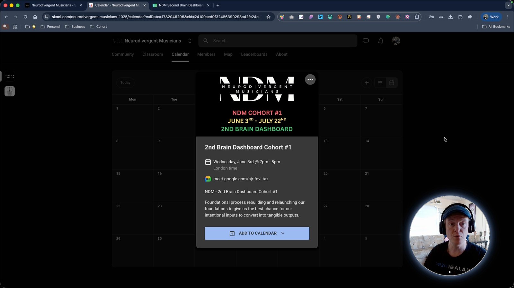Switch to the NDM Second Brain Dashboard tab
Image resolution: width=514 pixels, height=288 pixels.
(x=181, y=5)
